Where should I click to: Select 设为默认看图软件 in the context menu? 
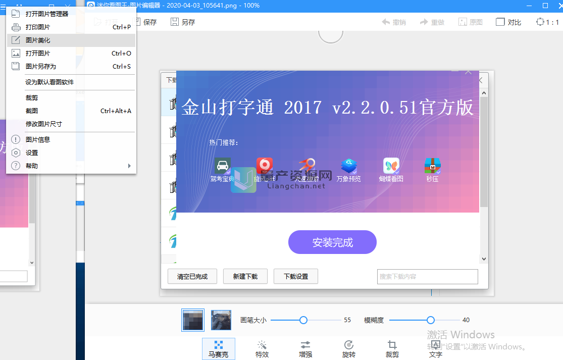click(x=71, y=82)
